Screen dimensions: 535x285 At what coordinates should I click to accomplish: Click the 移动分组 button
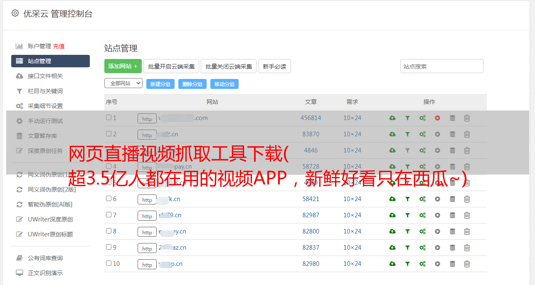pyautogui.click(x=224, y=84)
